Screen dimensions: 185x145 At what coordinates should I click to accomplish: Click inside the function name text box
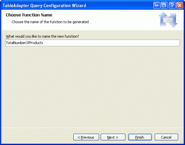(92, 43)
